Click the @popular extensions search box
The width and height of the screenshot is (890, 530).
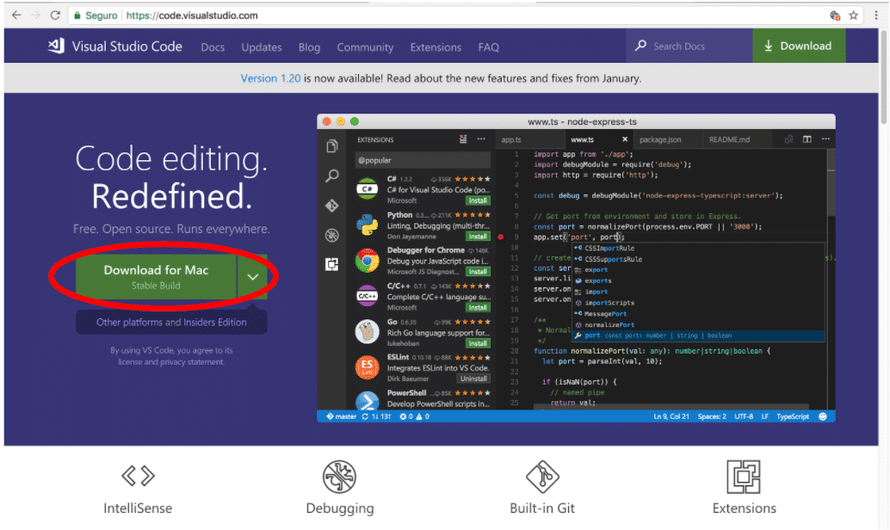click(423, 160)
